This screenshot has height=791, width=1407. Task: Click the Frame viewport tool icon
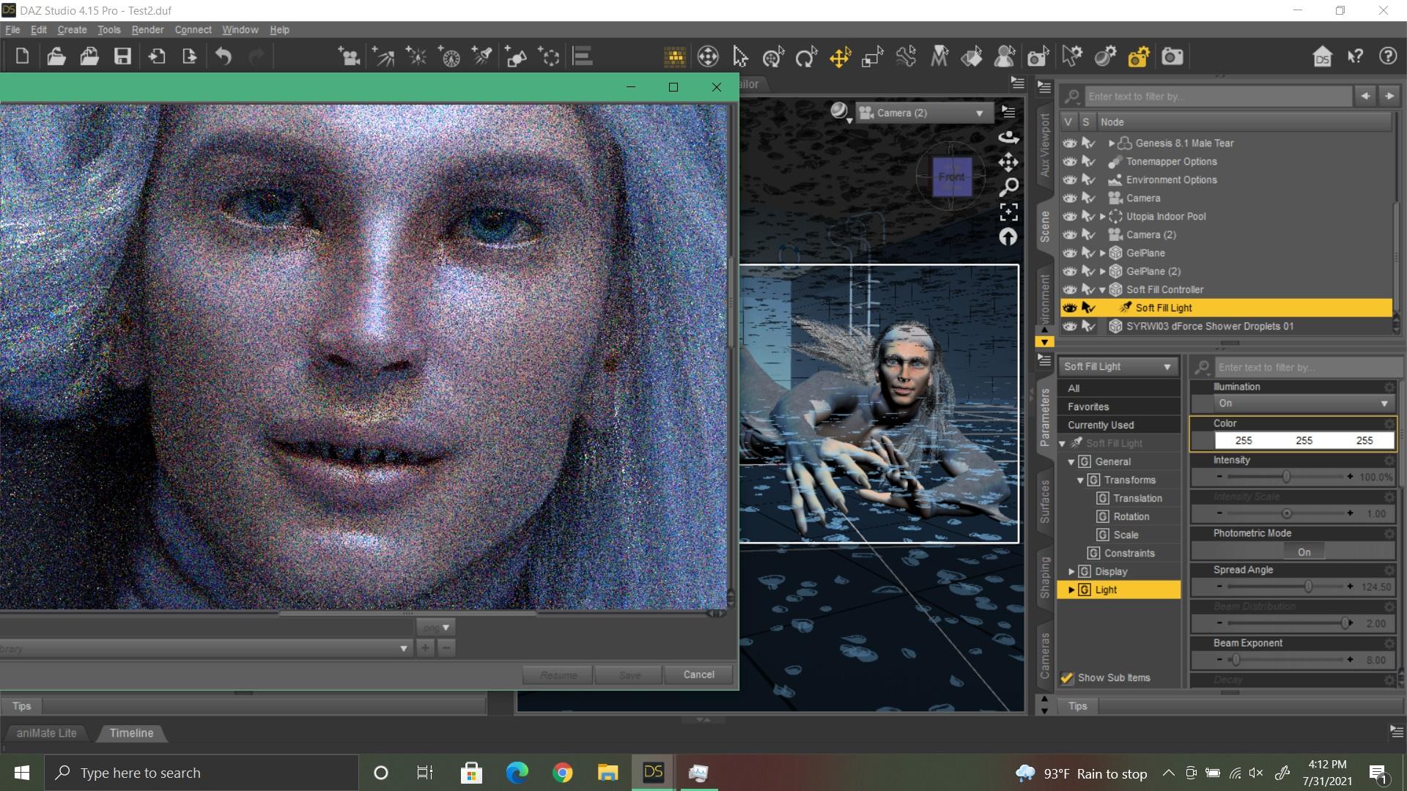(x=1008, y=212)
